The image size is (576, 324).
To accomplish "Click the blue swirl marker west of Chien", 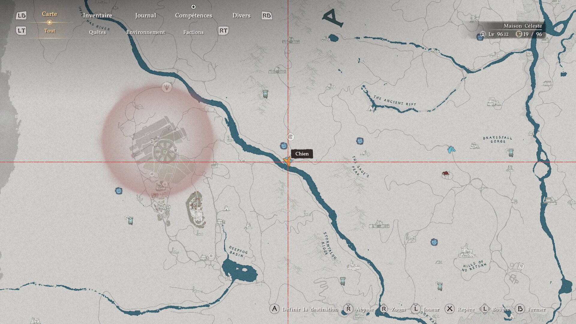I will [x=283, y=146].
